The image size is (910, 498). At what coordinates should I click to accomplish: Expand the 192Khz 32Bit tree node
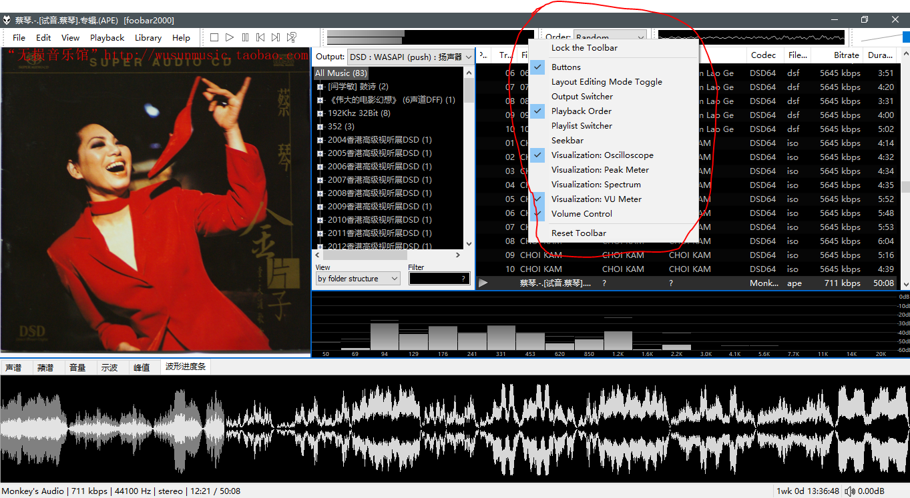[320, 113]
